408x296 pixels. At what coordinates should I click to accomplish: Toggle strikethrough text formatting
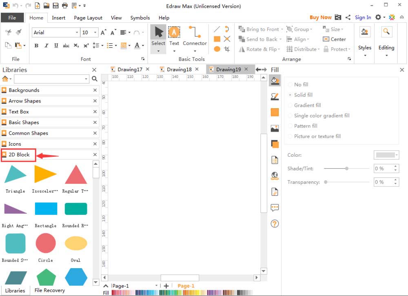66,46
